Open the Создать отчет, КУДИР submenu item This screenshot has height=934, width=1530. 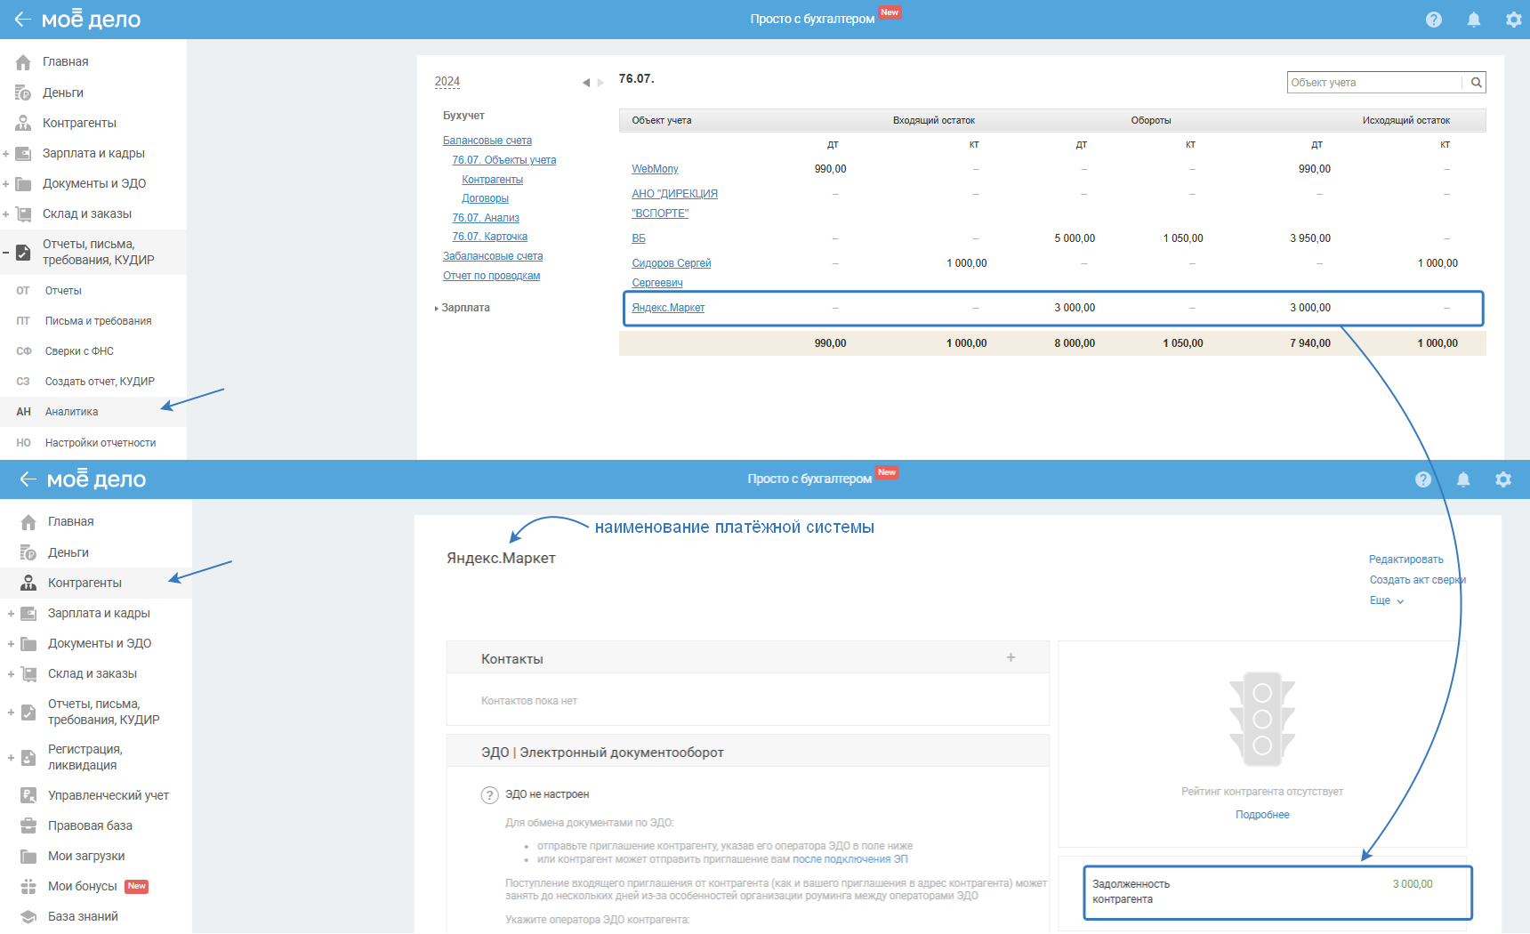point(100,382)
